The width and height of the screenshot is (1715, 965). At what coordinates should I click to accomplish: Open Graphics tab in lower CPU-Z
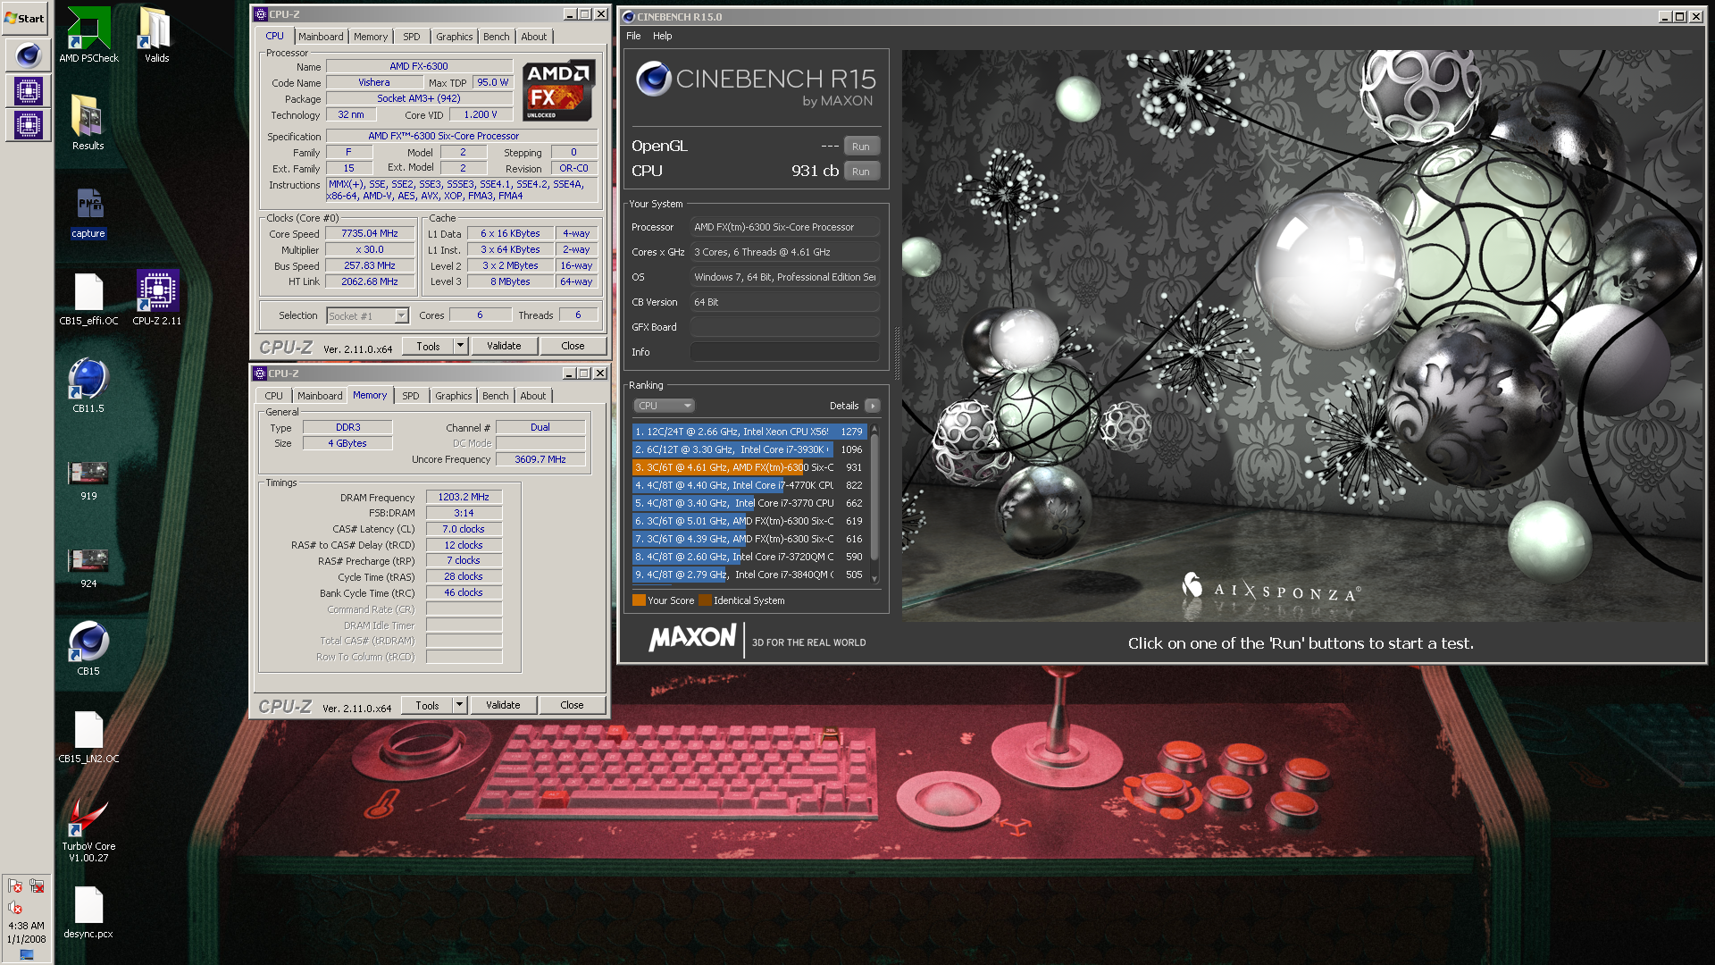454,396
